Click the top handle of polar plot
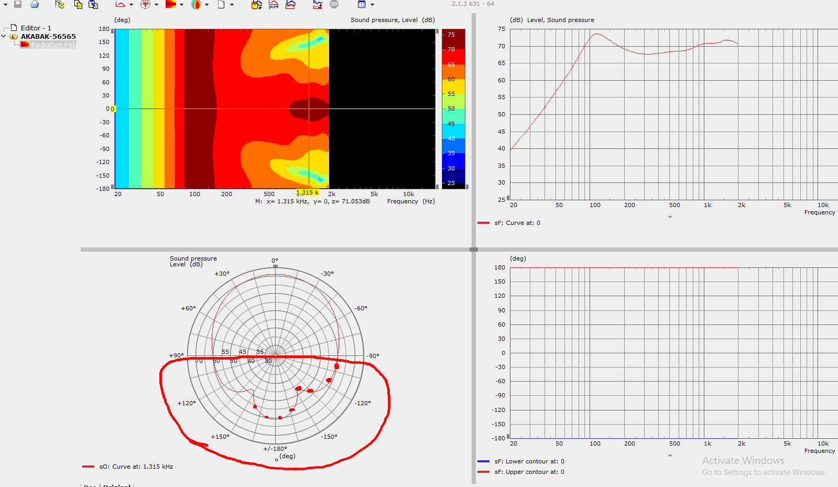 (x=276, y=266)
